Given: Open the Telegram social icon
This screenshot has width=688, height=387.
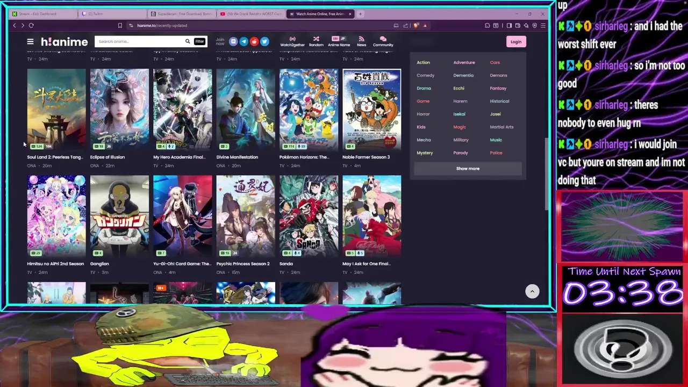Looking at the screenshot, I should coord(243,41).
